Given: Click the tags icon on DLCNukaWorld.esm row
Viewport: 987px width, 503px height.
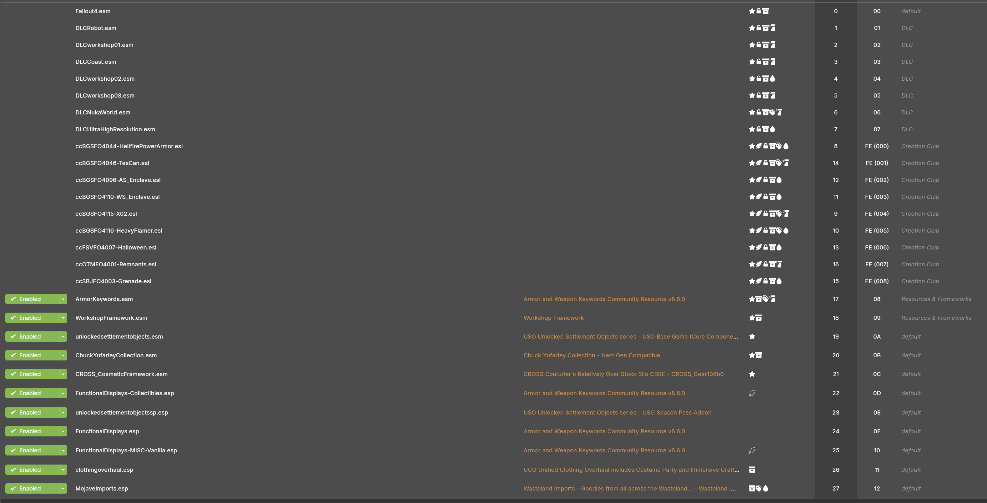Looking at the screenshot, I should tap(772, 112).
